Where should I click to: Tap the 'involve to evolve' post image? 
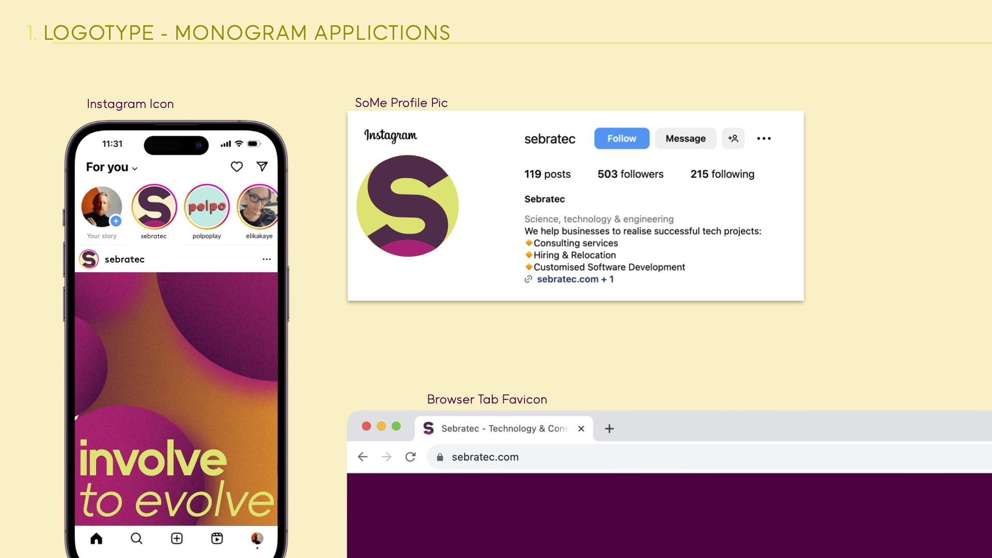(176, 399)
